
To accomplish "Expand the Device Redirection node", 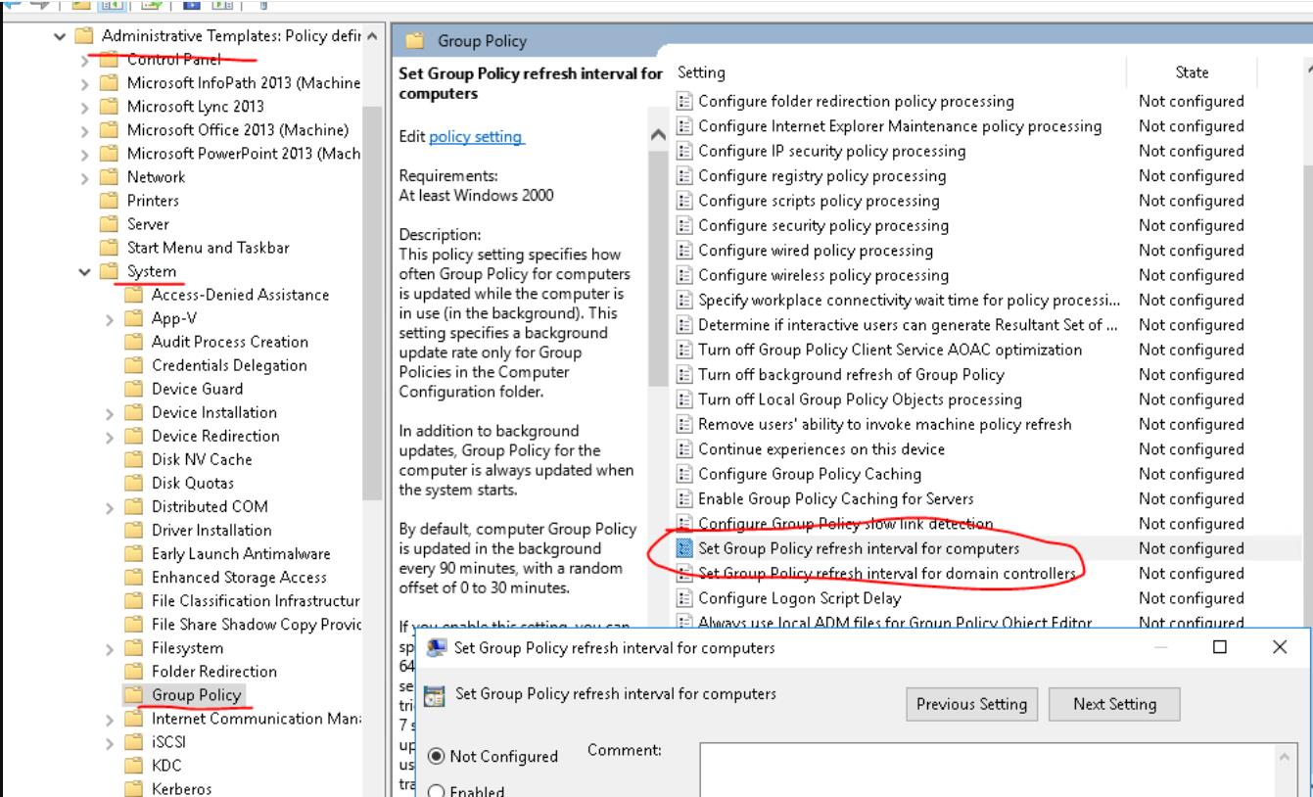I will point(111,436).
